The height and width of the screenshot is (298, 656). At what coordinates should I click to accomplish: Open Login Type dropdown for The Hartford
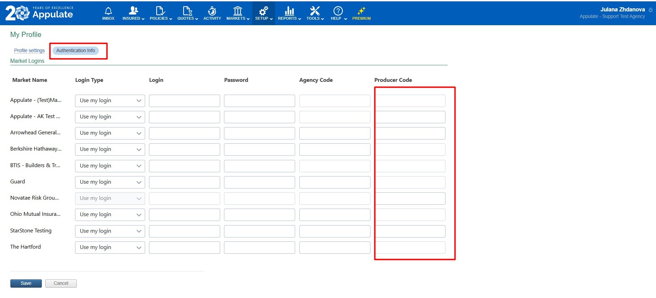click(110, 248)
